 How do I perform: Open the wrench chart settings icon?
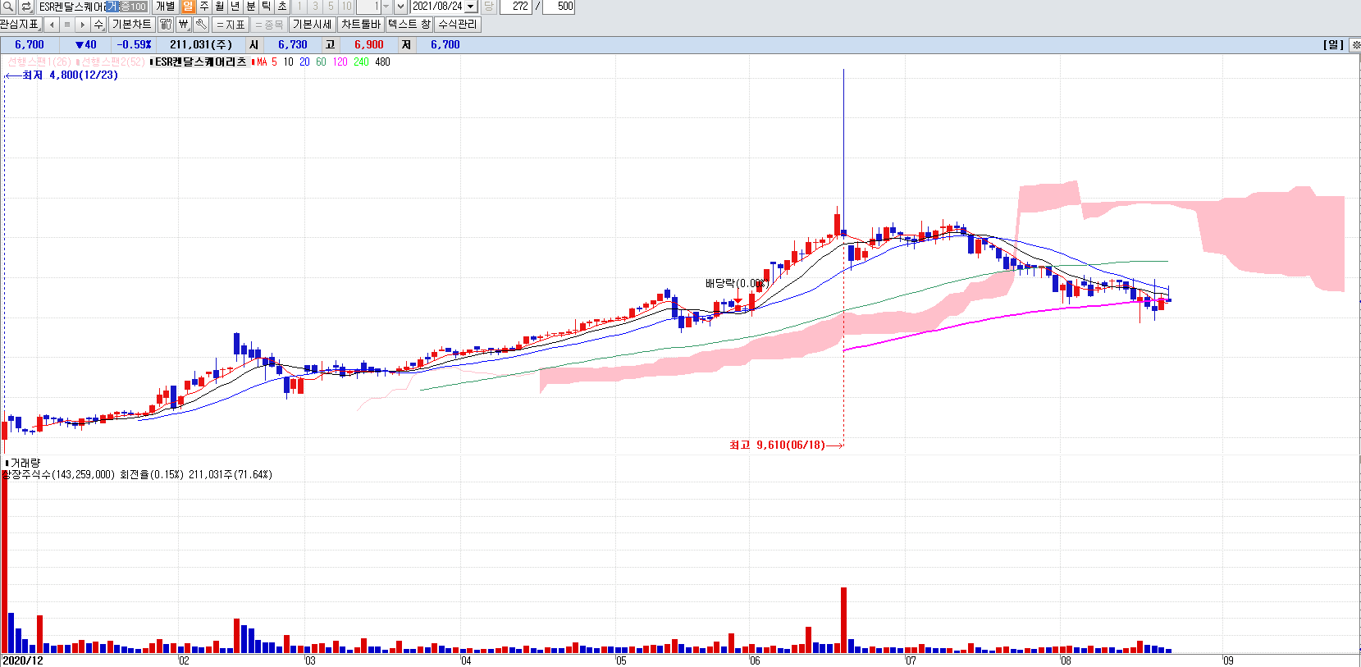click(x=201, y=25)
